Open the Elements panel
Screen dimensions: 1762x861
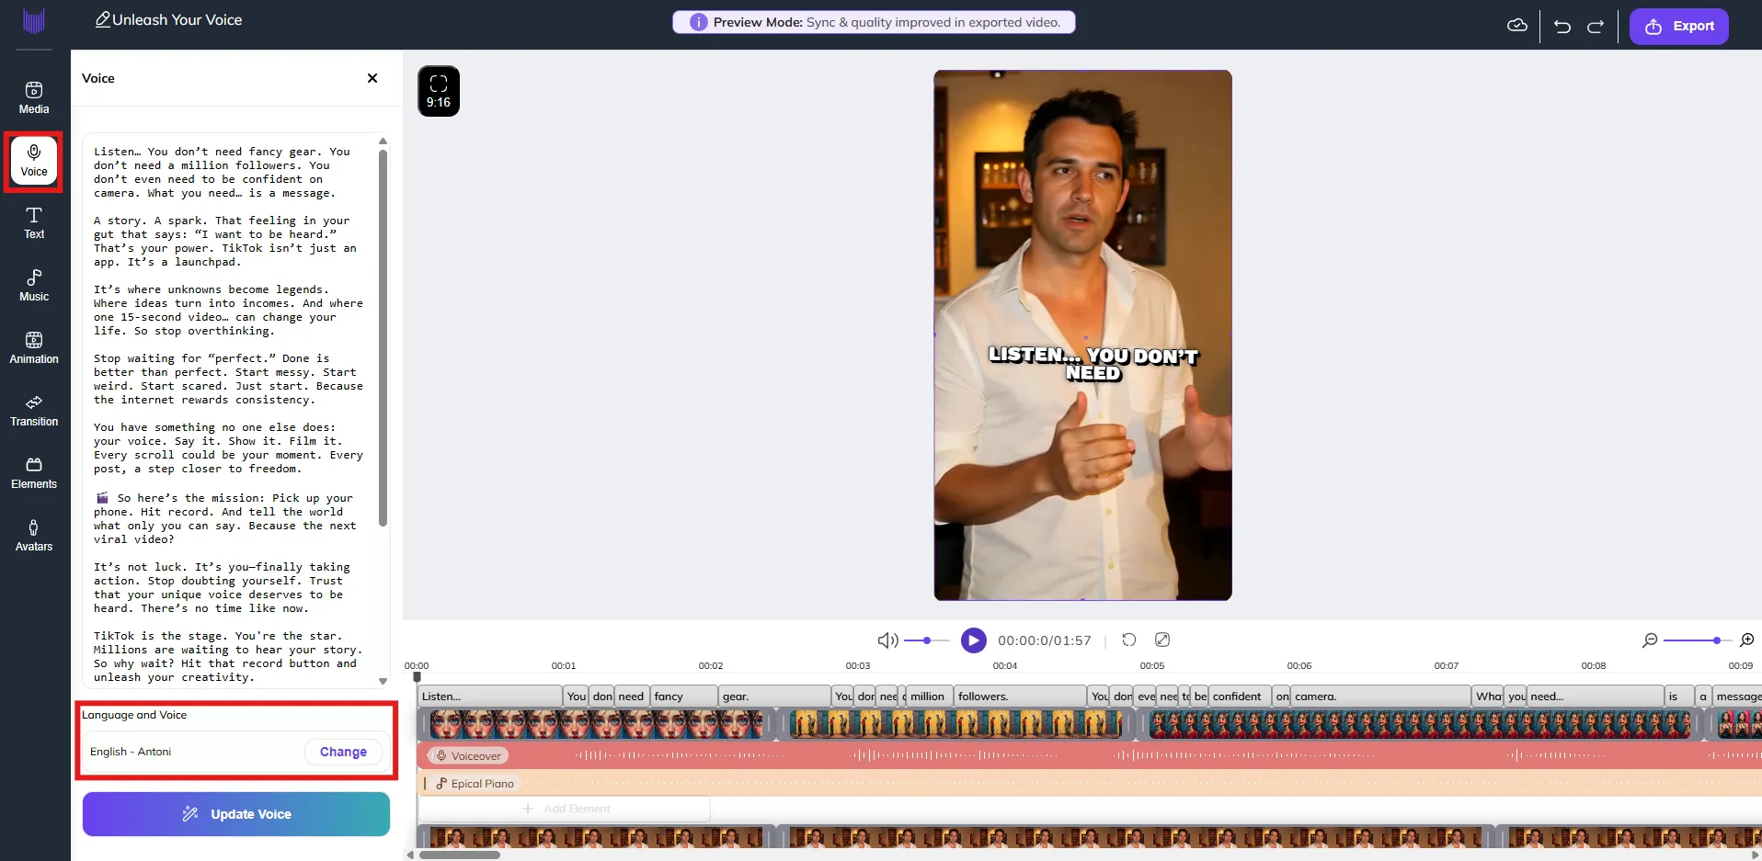34,472
